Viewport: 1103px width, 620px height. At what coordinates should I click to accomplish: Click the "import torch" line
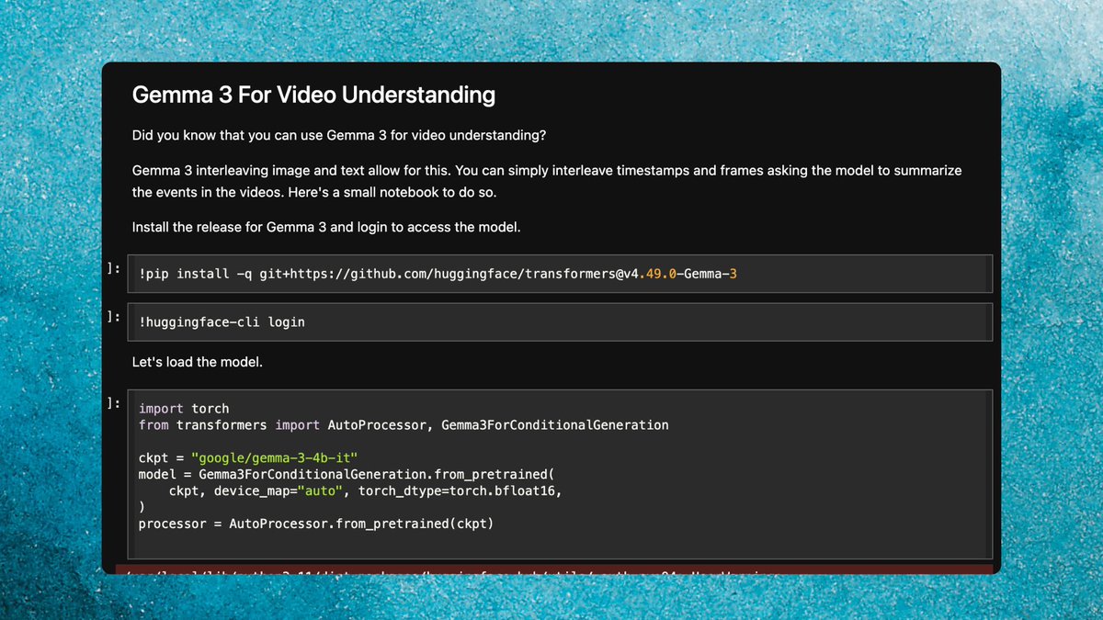tap(184, 409)
